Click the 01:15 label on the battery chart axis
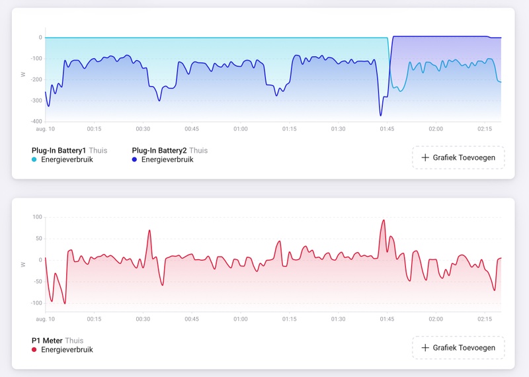This screenshot has height=377, width=529. click(290, 129)
